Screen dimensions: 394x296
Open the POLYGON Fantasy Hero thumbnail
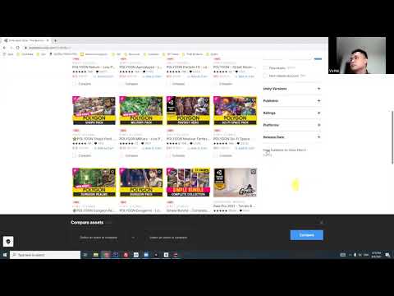click(188, 111)
